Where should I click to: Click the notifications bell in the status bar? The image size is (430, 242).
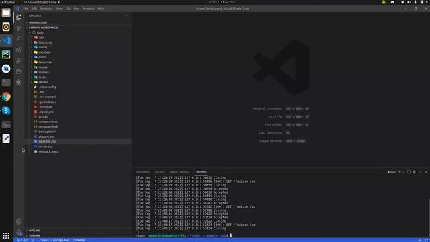tap(426, 240)
